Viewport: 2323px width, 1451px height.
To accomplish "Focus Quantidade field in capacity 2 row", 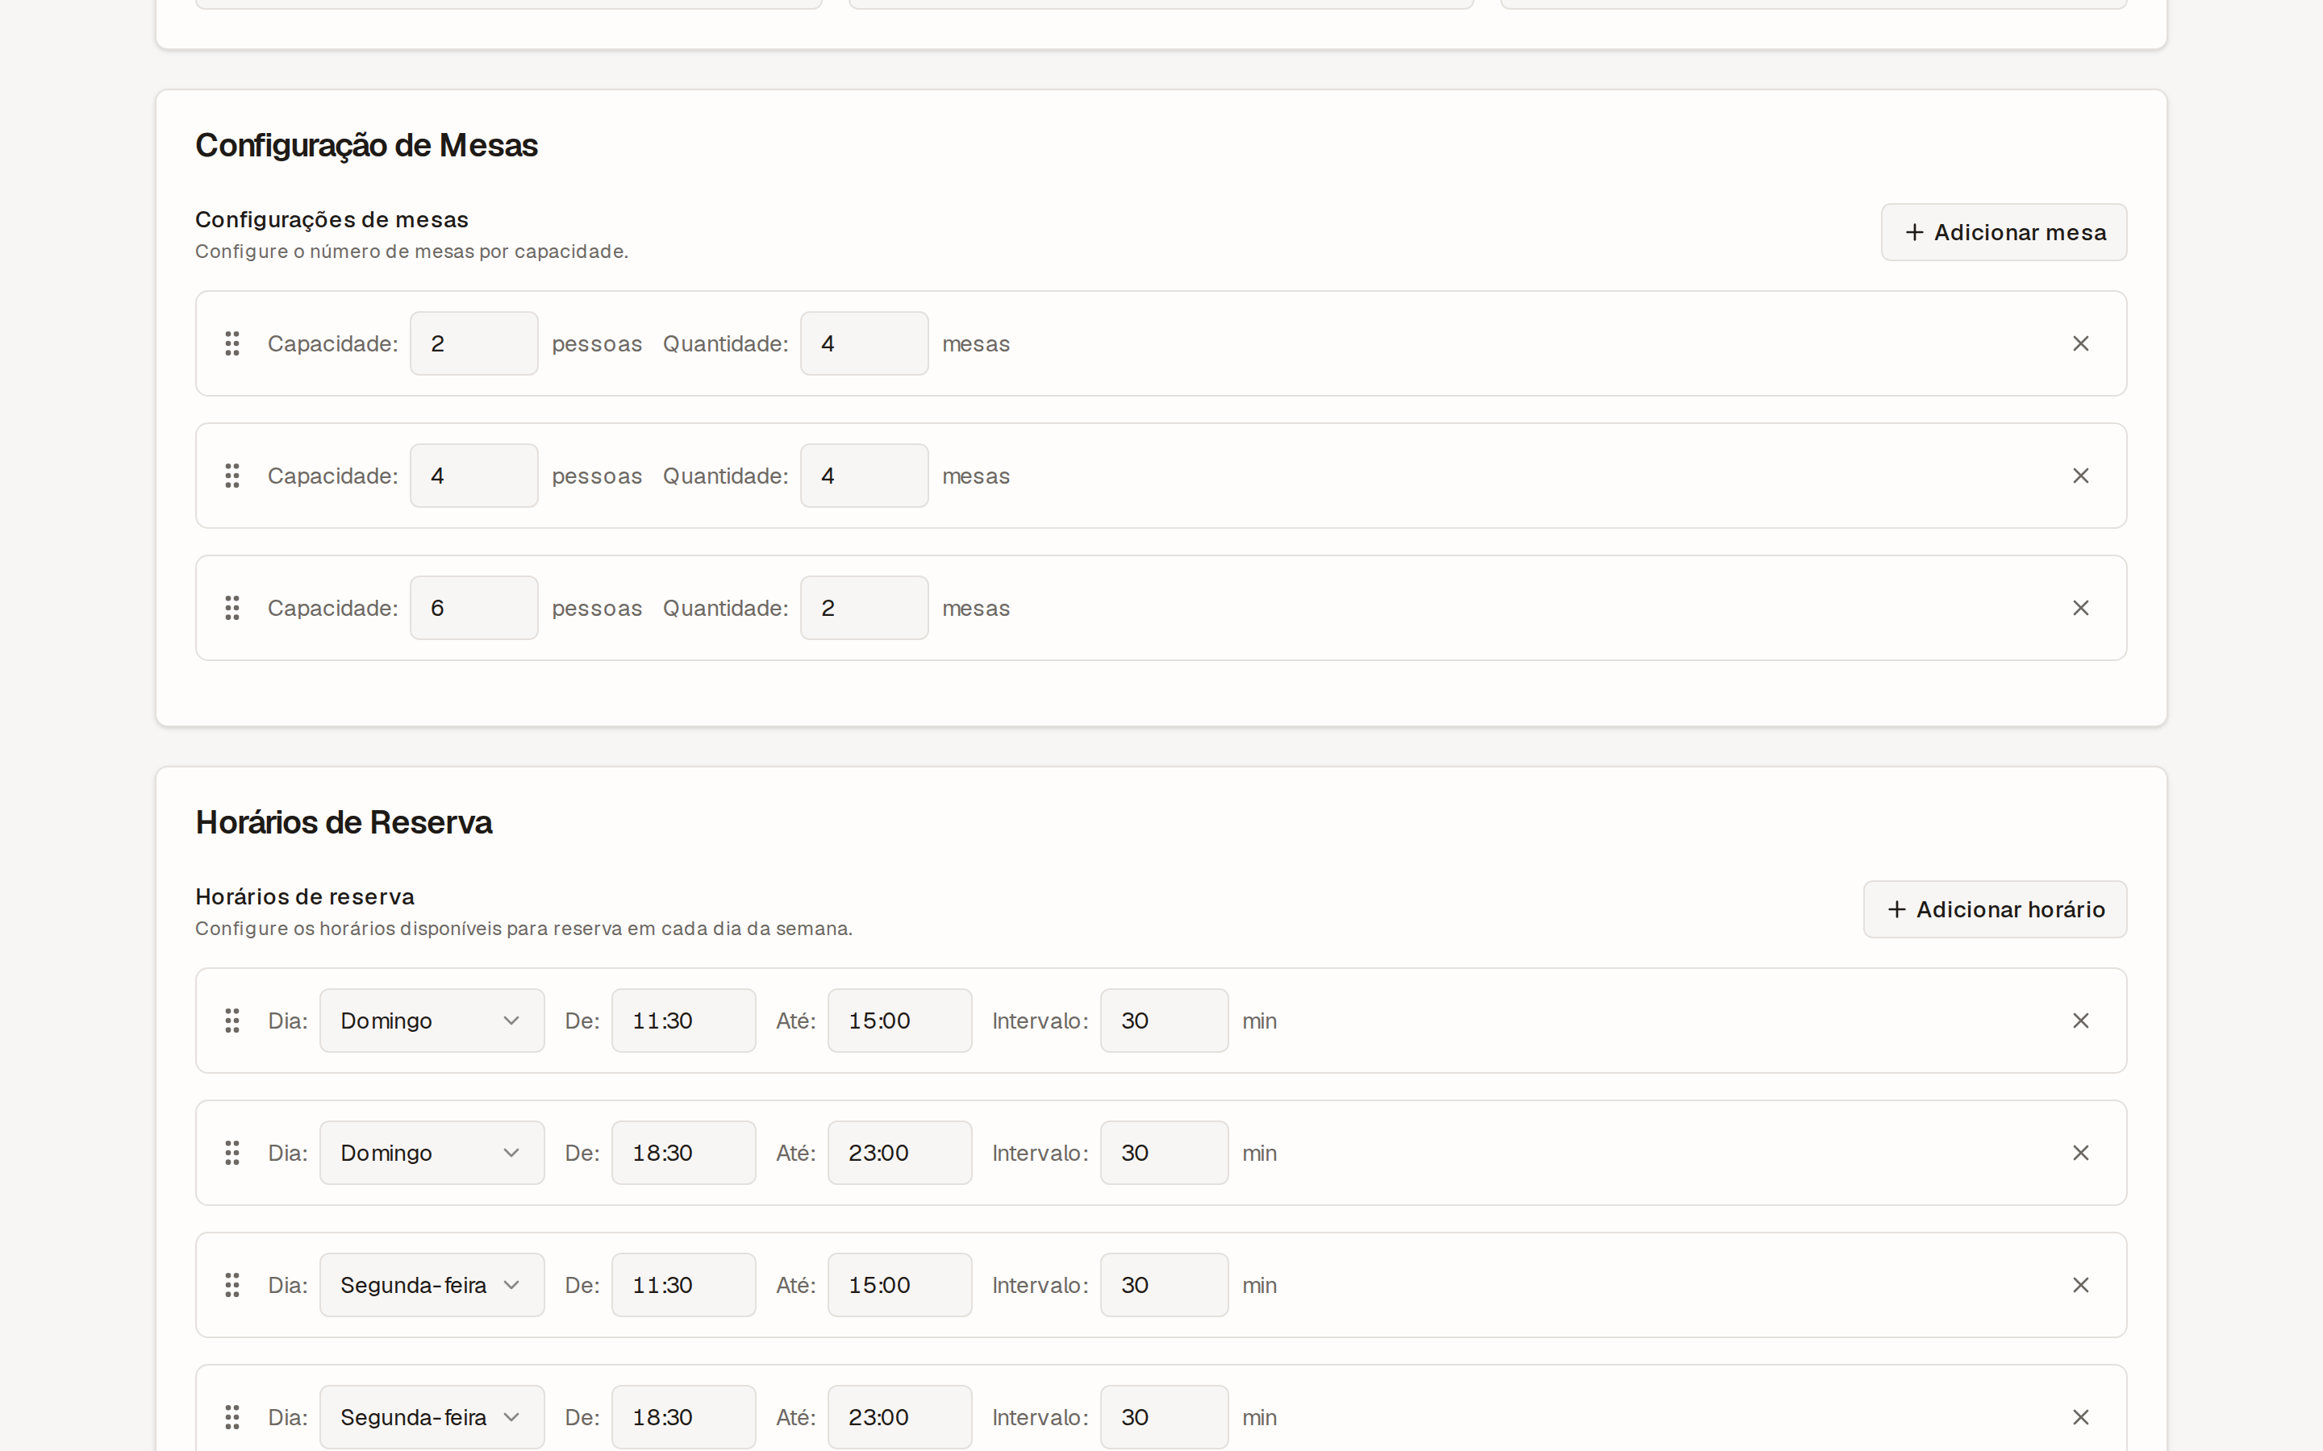I will 865,343.
